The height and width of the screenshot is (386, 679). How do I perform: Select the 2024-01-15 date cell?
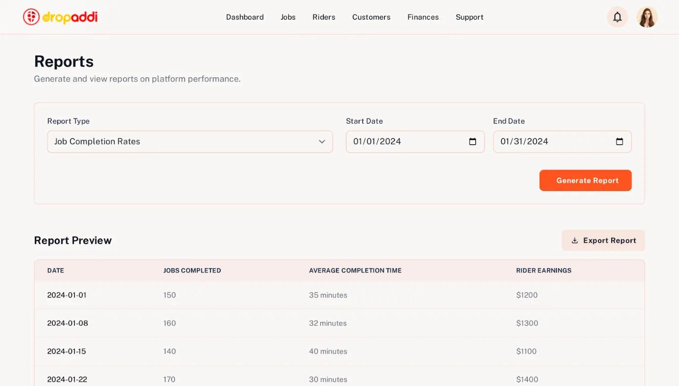coord(67,351)
